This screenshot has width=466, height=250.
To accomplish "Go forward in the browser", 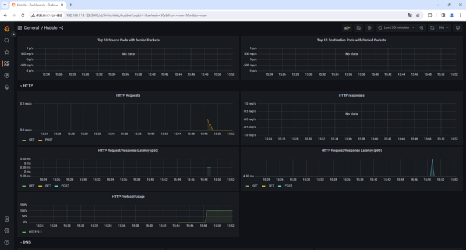I will pyautogui.click(x=14, y=15).
